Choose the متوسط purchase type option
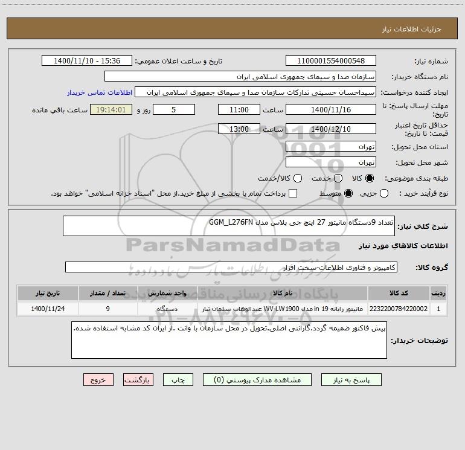 point(348,193)
